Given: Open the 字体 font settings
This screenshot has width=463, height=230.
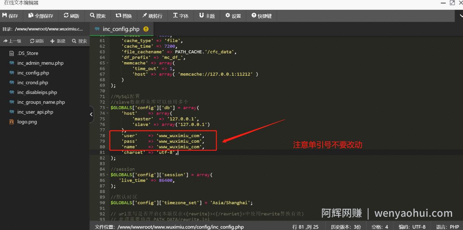Looking at the screenshot, I should [x=181, y=16].
